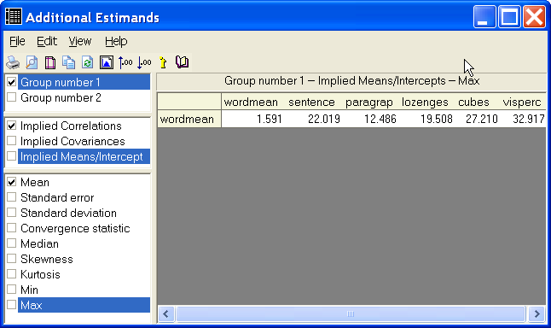The width and height of the screenshot is (551, 328).
Task: Open the Help book icon
Action: pos(182,62)
